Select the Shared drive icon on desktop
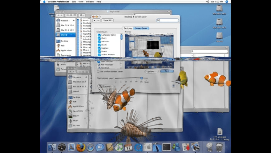271x153 pixels. 219,37
